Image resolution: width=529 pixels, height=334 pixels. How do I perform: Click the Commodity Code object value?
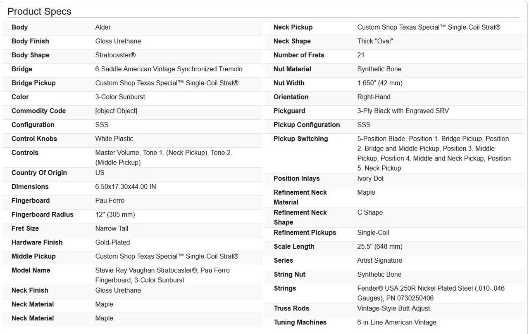pyautogui.click(x=116, y=111)
